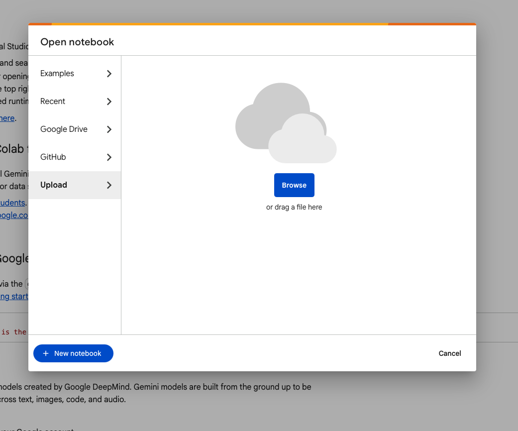Click the chevron beside Google Drive
Screen dimensions: 518x431
109,129
